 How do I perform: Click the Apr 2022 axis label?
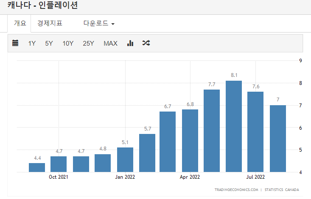[x=190, y=177]
